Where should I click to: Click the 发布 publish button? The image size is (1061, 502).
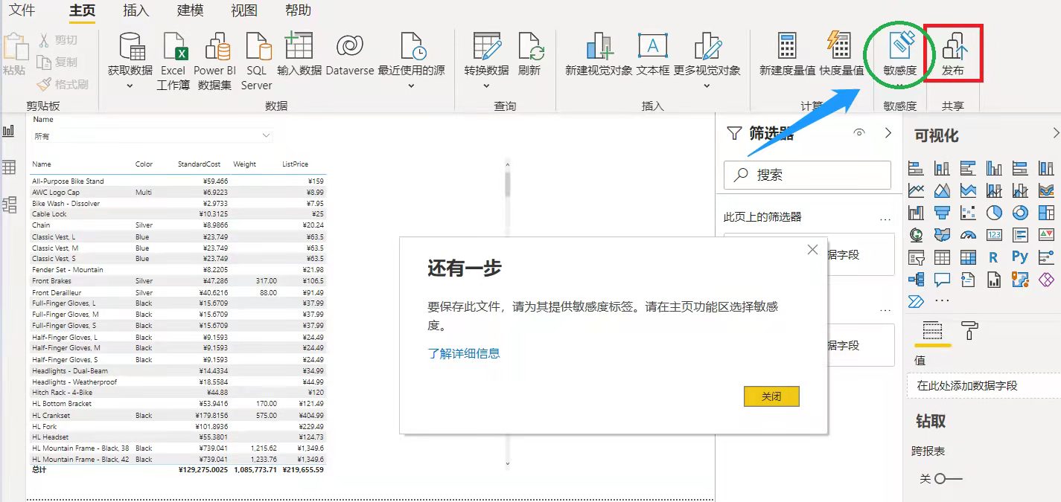pos(953,54)
